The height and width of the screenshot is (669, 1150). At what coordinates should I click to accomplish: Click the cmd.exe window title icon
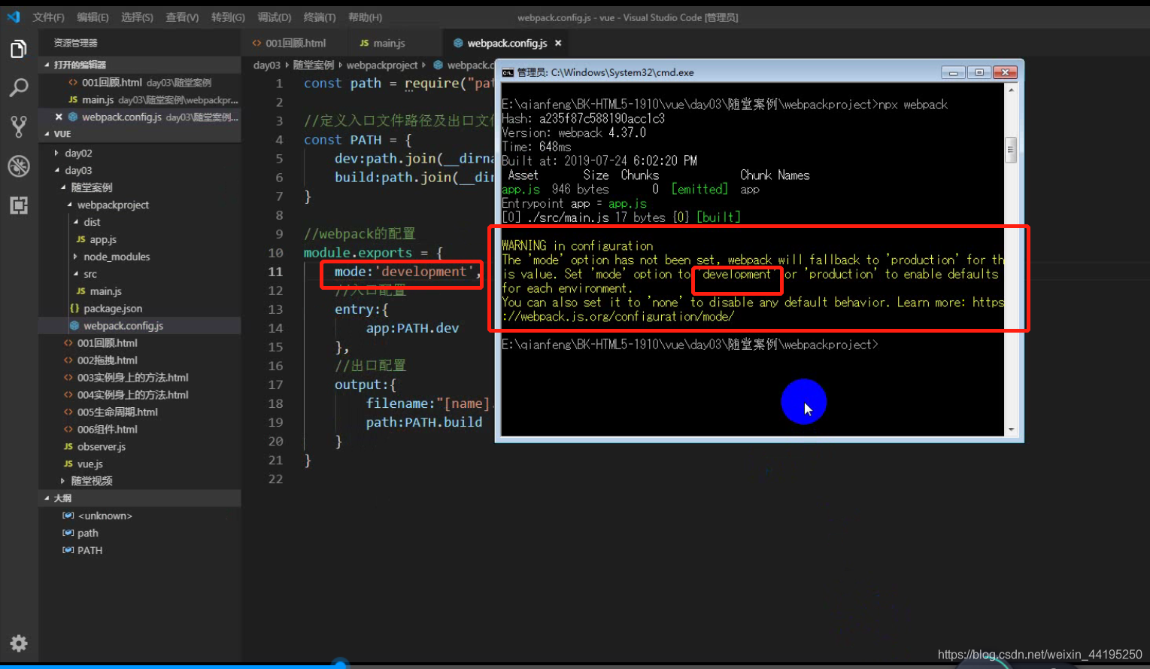(x=508, y=73)
